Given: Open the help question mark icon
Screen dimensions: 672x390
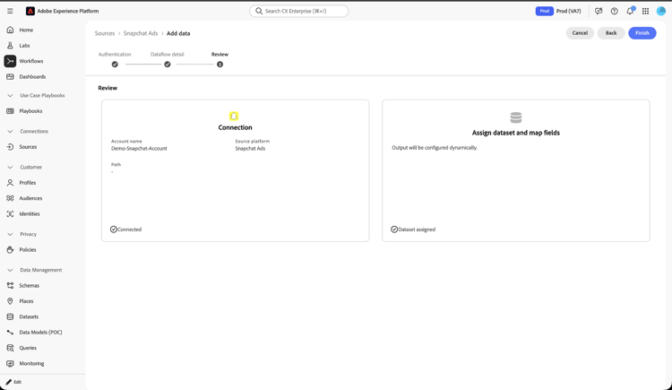Looking at the screenshot, I should (614, 11).
